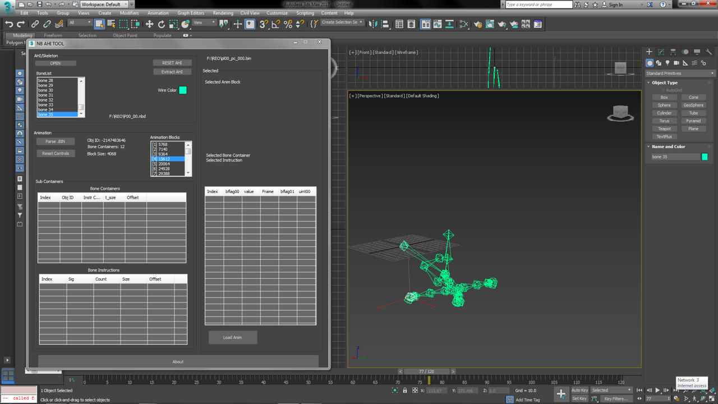Activate the Select and Rotate tool

tap(162, 24)
